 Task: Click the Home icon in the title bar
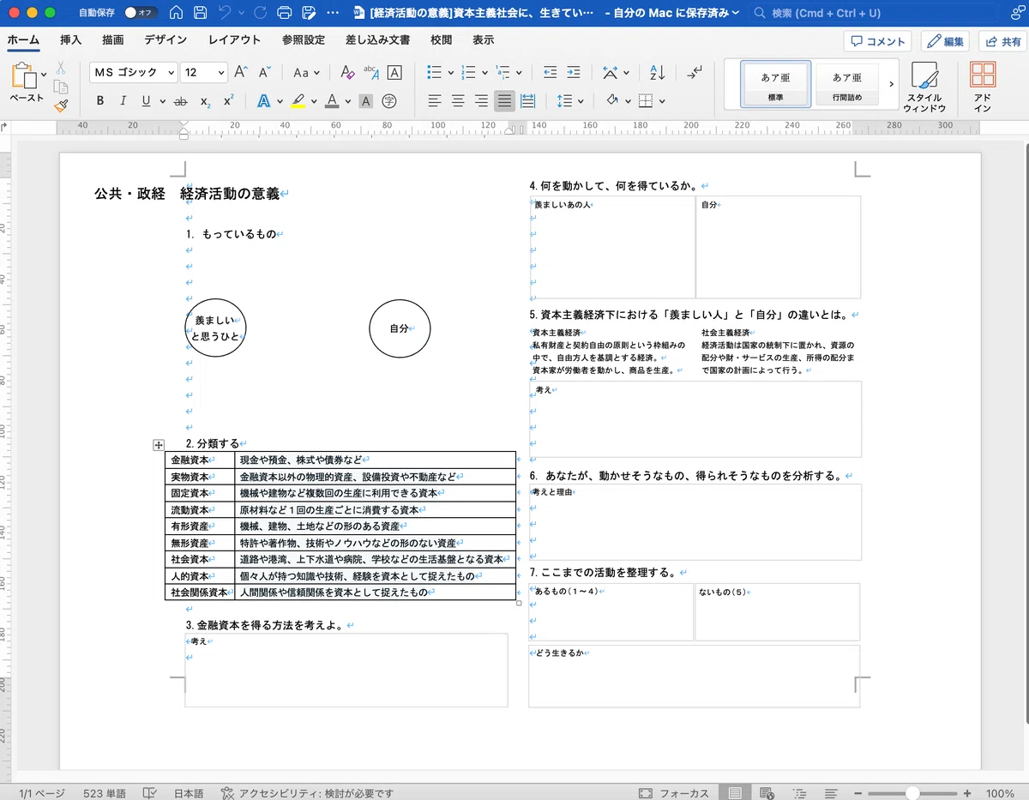pos(176,13)
